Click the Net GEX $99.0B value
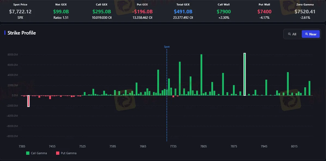 (x=61, y=12)
